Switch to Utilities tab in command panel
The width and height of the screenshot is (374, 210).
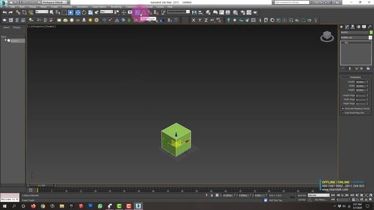(x=370, y=27)
